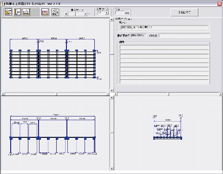Screen dimensions: 223x174
Task: Click the long overall dimension line above the front view
Action: pos(52,116)
